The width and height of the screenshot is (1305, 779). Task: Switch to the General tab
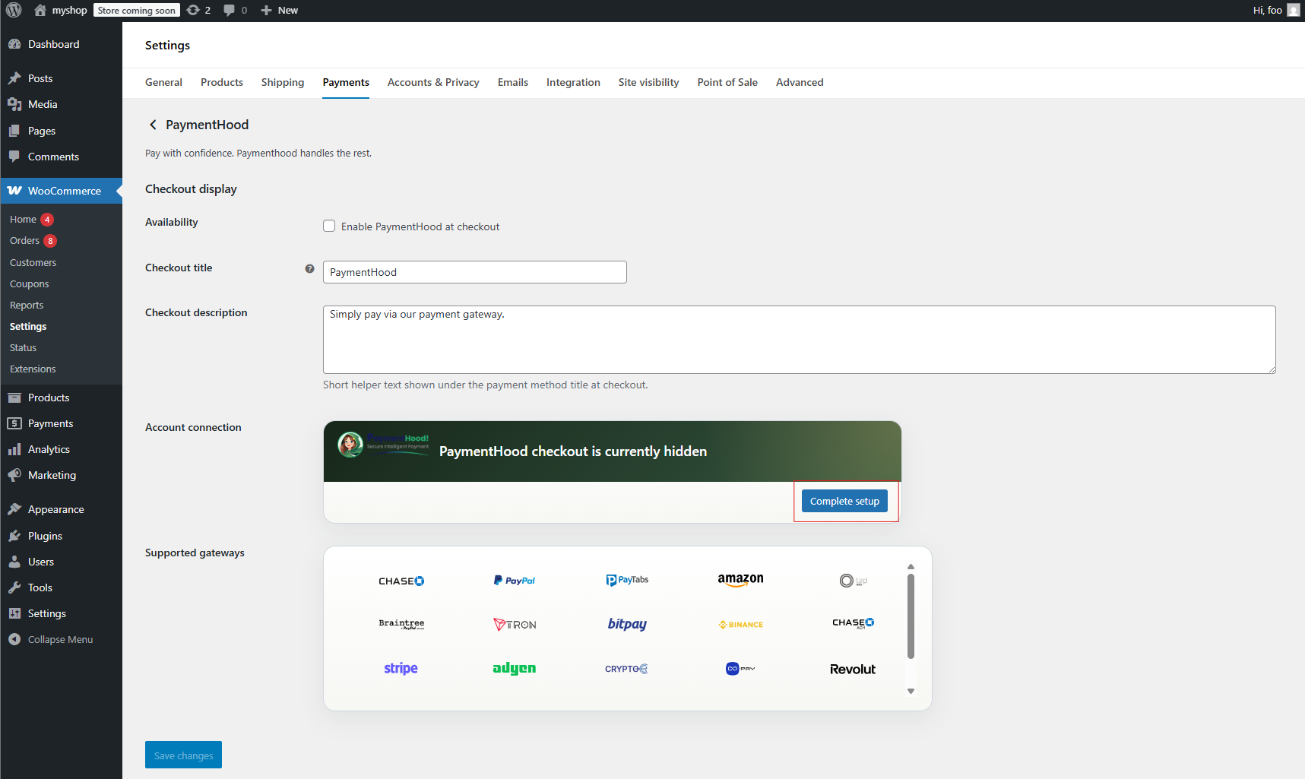point(163,82)
